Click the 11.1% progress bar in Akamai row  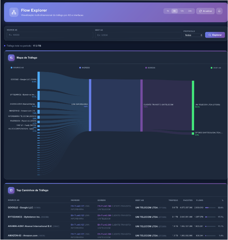point(210,226)
